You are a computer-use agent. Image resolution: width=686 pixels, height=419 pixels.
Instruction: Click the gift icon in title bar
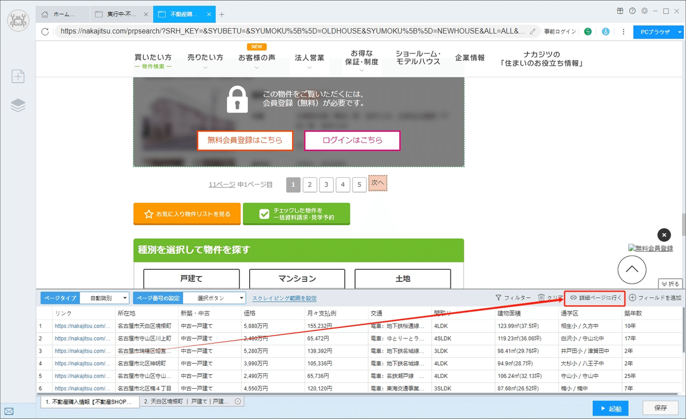pos(620,11)
